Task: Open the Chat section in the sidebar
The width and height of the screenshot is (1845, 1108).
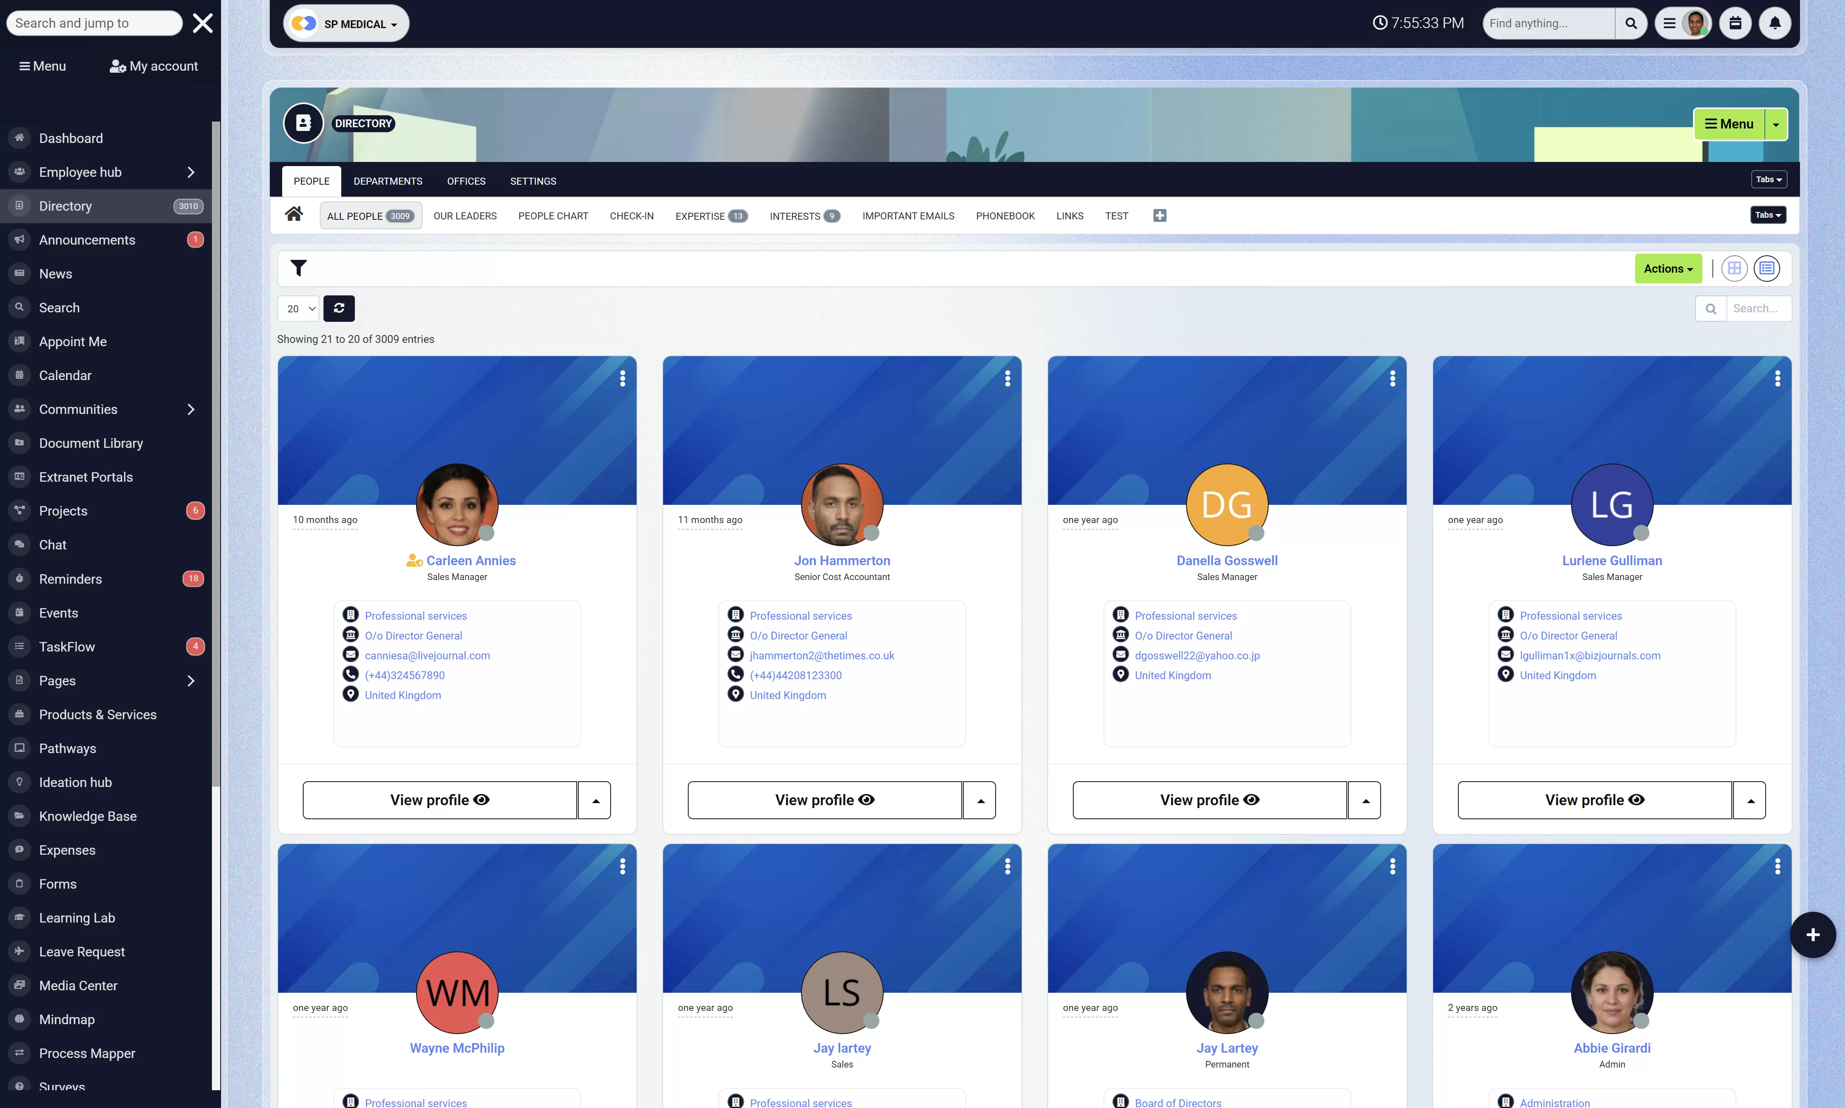Action: click(52, 544)
